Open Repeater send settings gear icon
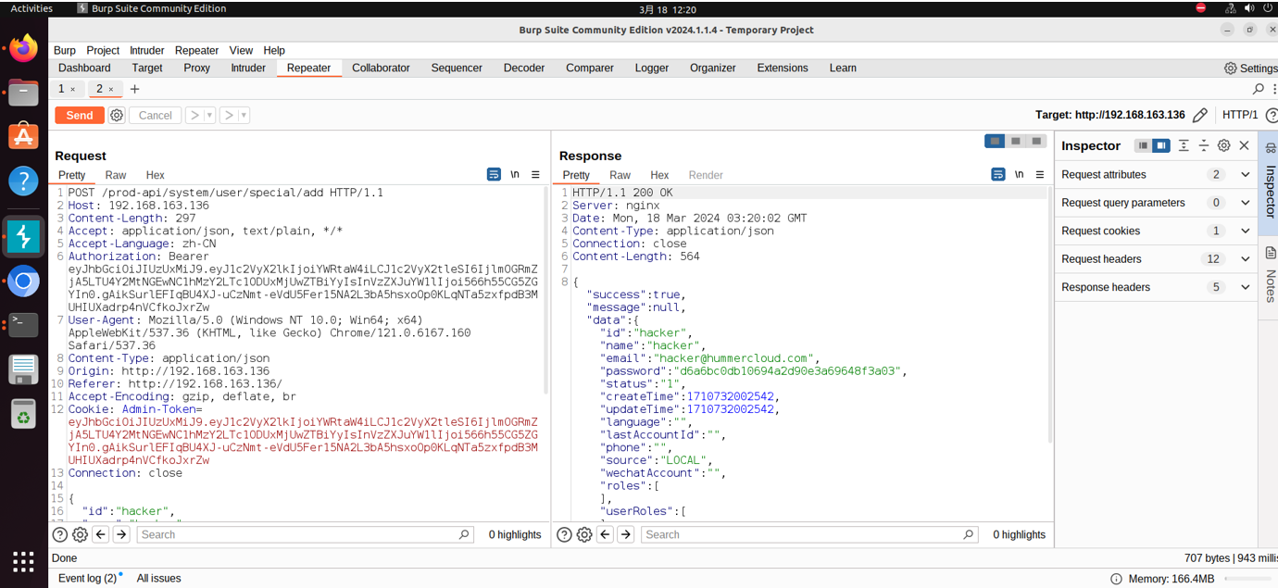Screen dimensions: 1278x588 coord(117,115)
